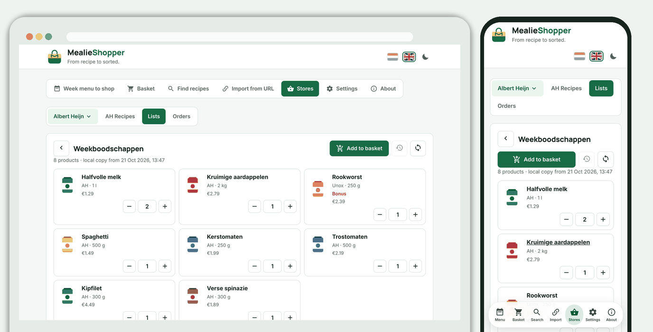Open list history icon on phone
This screenshot has height=332, width=653.
[x=587, y=159]
